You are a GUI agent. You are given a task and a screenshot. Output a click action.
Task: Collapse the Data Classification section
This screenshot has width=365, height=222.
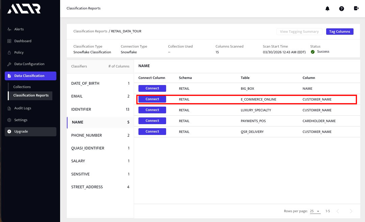(x=30, y=76)
